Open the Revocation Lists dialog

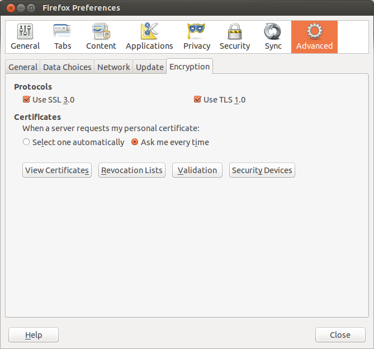click(x=132, y=170)
